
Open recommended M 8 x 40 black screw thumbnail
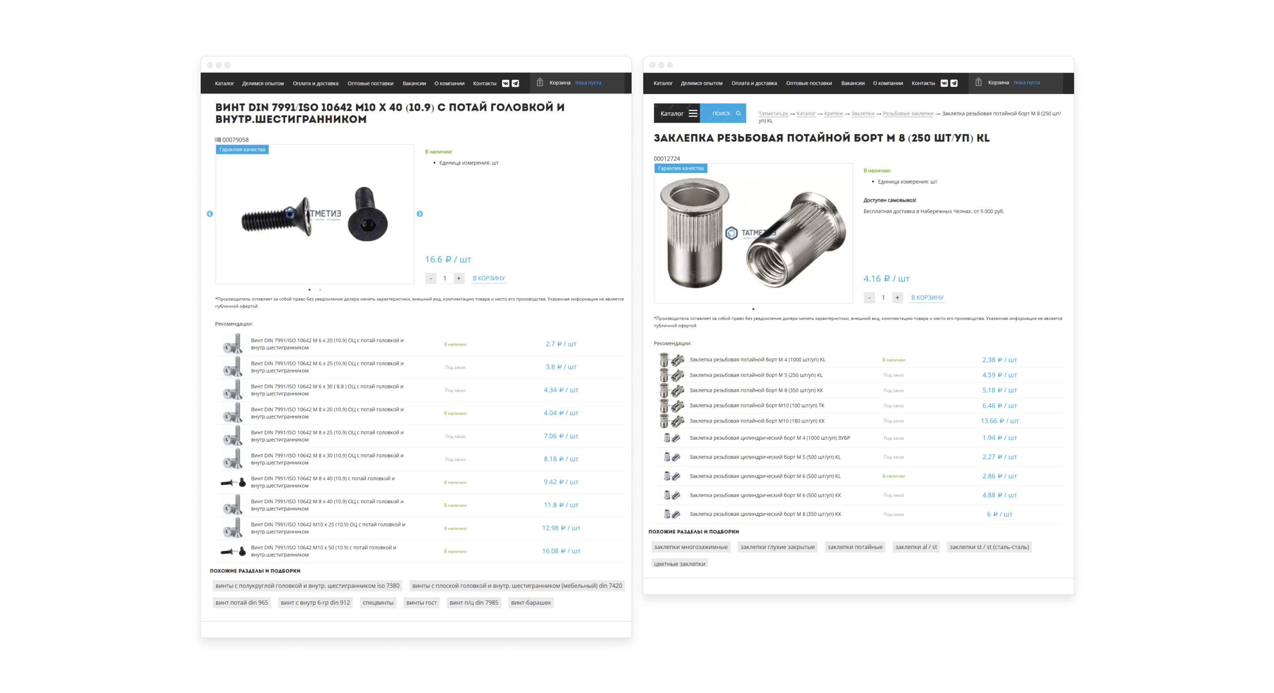233,482
